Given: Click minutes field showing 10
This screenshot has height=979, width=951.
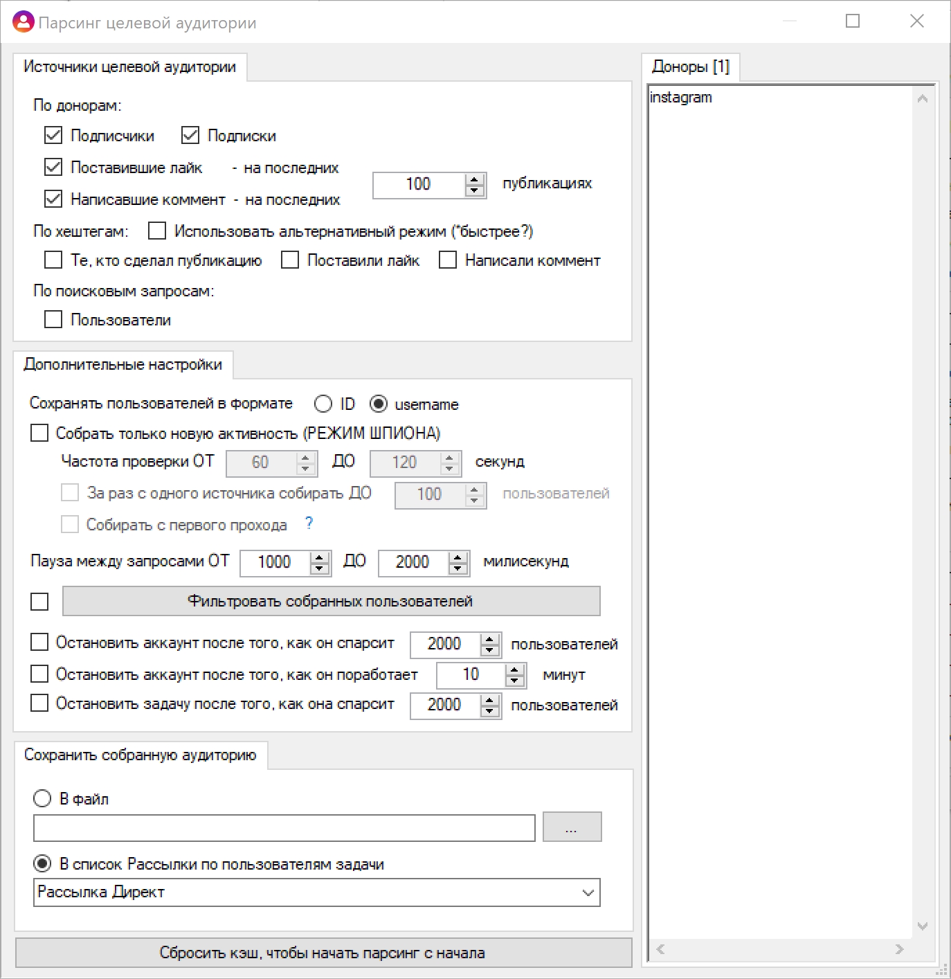Looking at the screenshot, I should point(471,674).
